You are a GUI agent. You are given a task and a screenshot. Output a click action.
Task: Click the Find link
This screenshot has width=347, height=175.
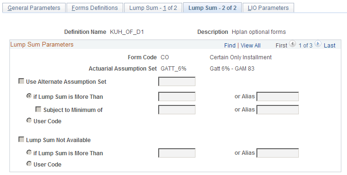[230, 46]
